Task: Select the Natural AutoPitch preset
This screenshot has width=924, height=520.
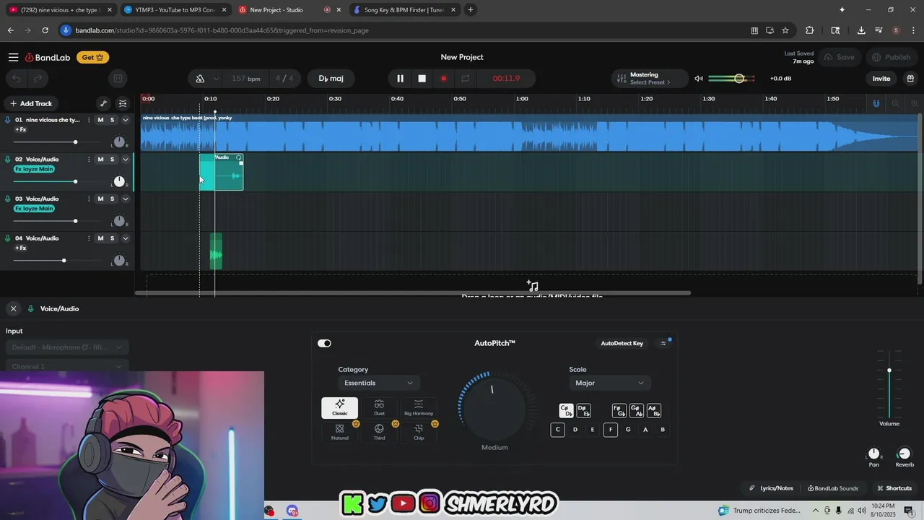Action: tap(339, 432)
